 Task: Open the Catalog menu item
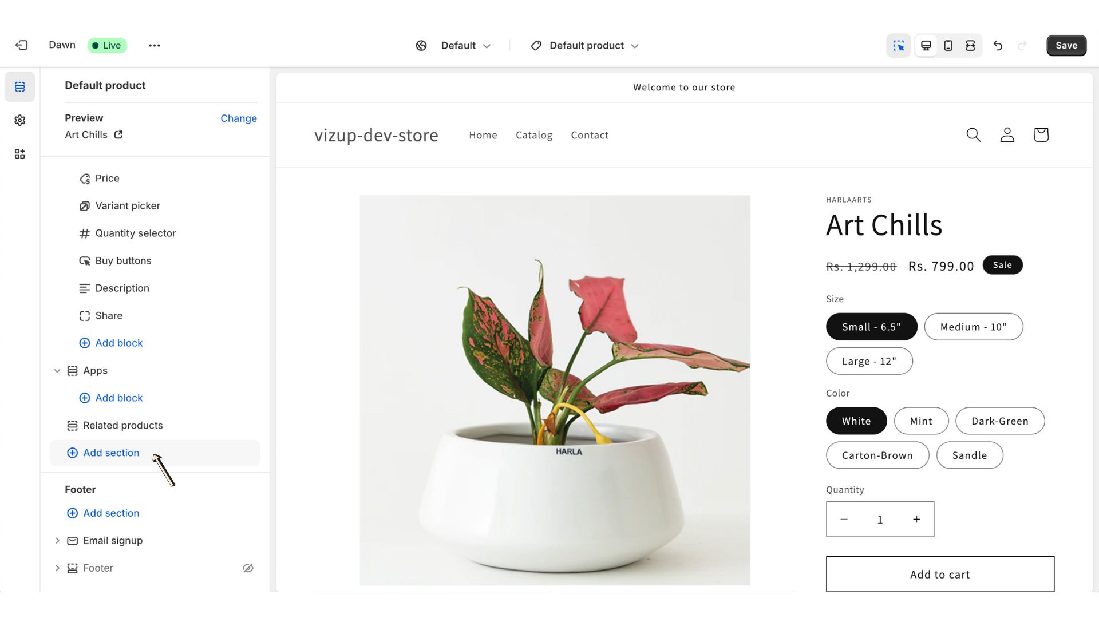pyautogui.click(x=533, y=135)
